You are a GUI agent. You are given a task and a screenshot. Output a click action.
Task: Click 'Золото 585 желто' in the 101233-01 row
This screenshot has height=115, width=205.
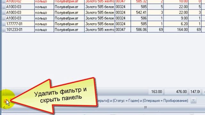click(x=100, y=30)
